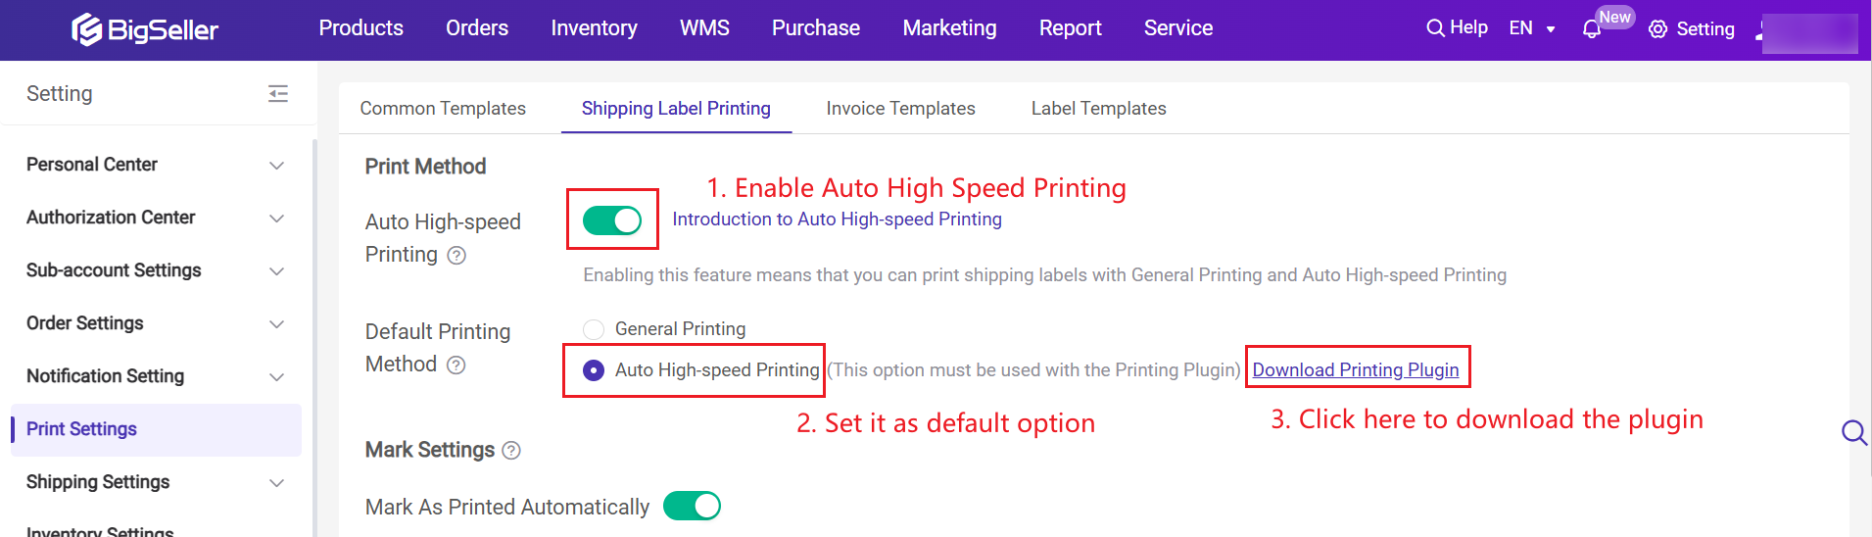Image resolution: width=1872 pixels, height=537 pixels.
Task: Click the floating search icon at right edge
Action: point(1854,432)
